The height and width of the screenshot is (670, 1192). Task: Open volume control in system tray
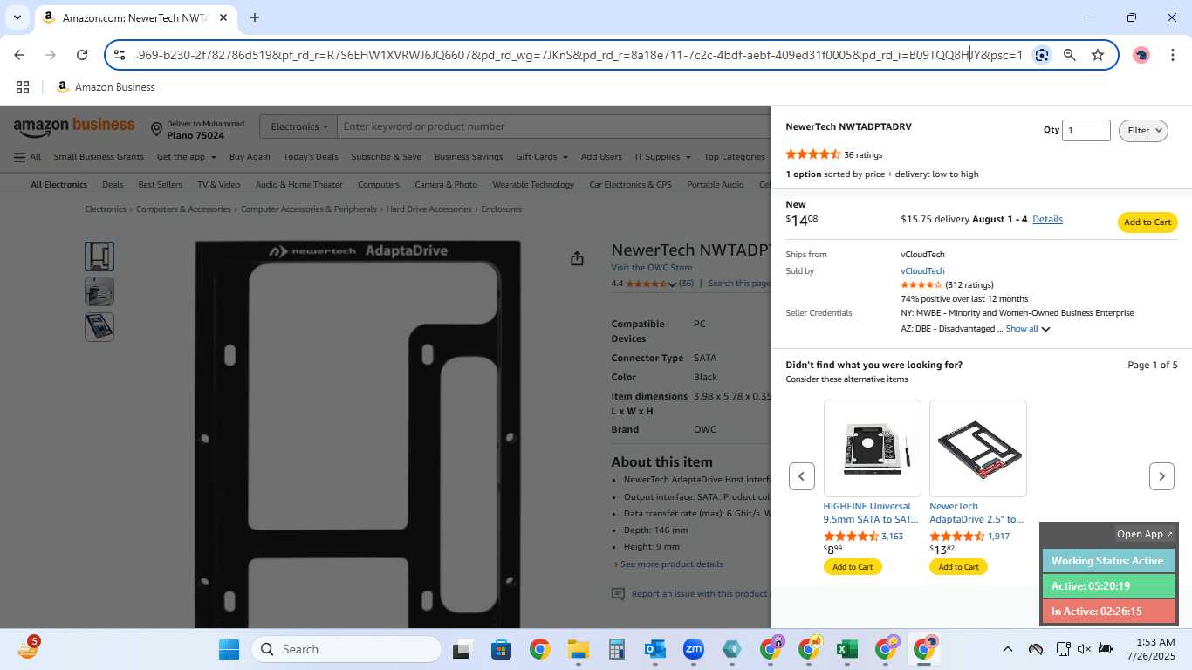click(1084, 649)
